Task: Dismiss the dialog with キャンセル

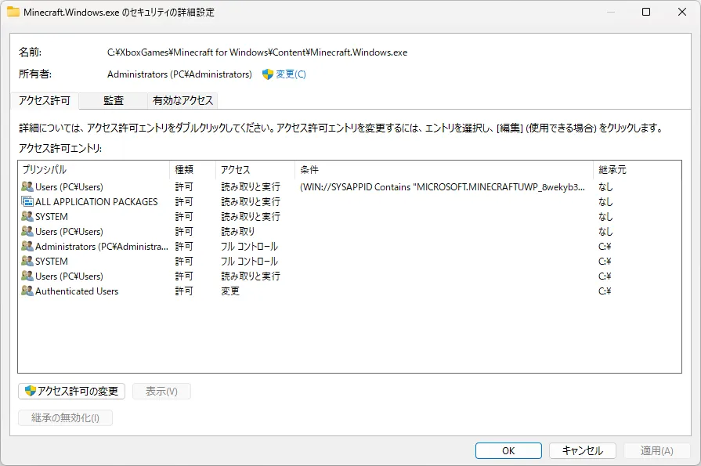Action: [x=581, y=450]
